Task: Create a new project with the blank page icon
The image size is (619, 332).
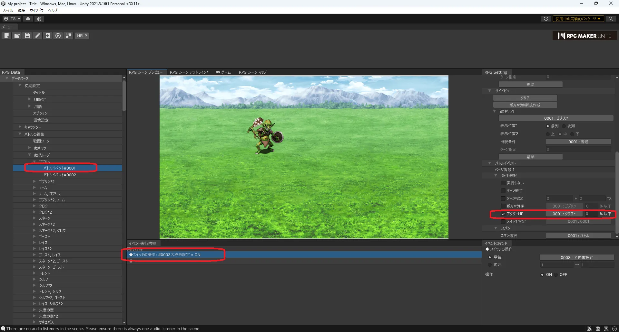Action: pos(6,36)
